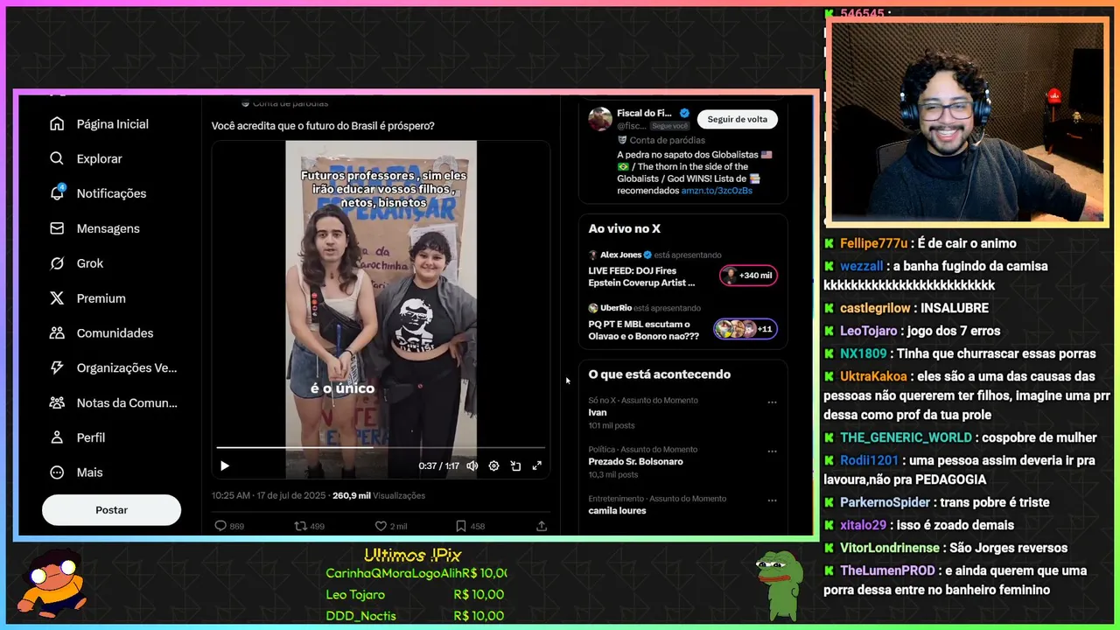Click the reply comment icon with 869

point(220,526)
